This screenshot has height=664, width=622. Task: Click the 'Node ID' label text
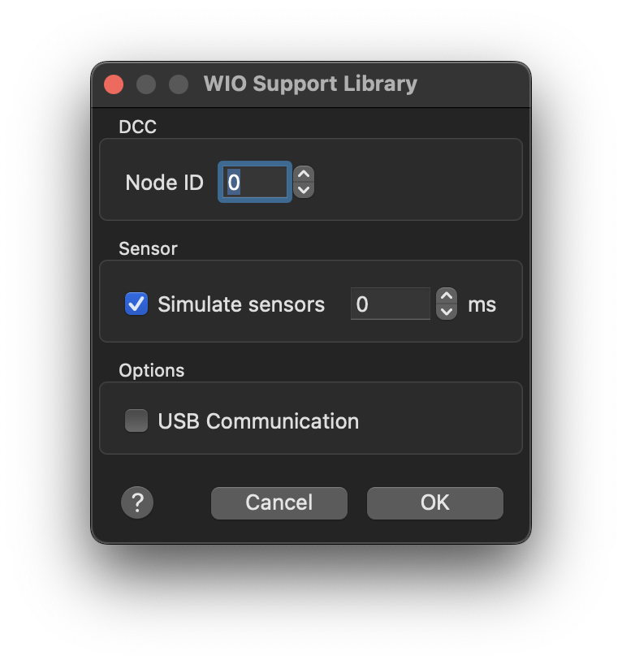(164, 183)
